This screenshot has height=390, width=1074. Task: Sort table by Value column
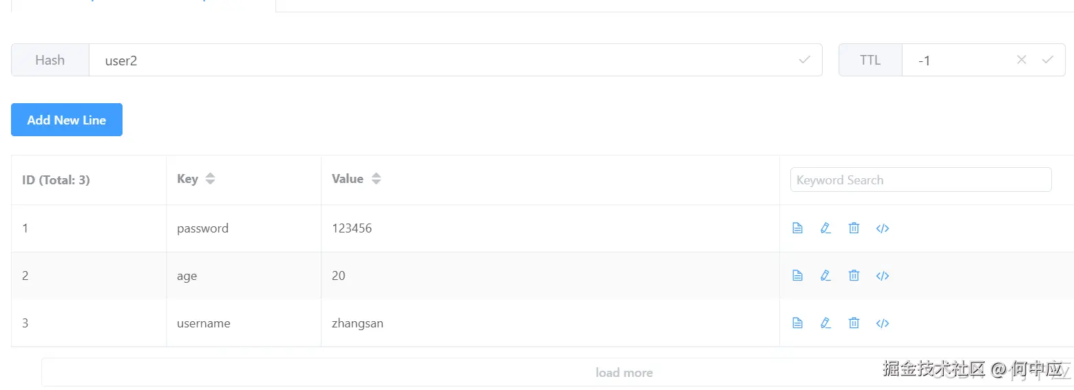coord(376,179)
